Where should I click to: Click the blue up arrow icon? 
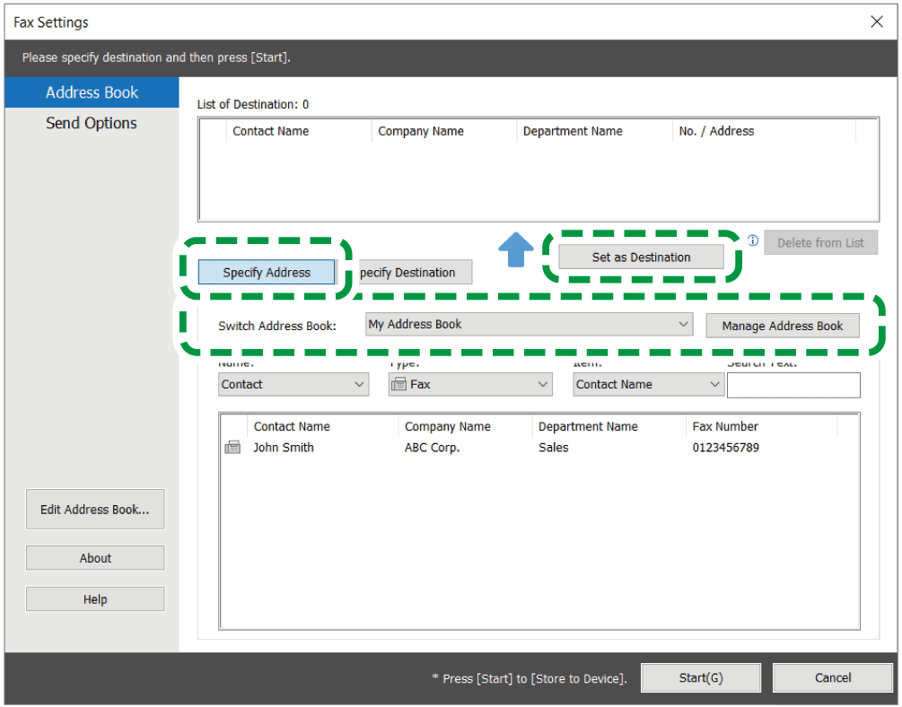pos(515,250)
